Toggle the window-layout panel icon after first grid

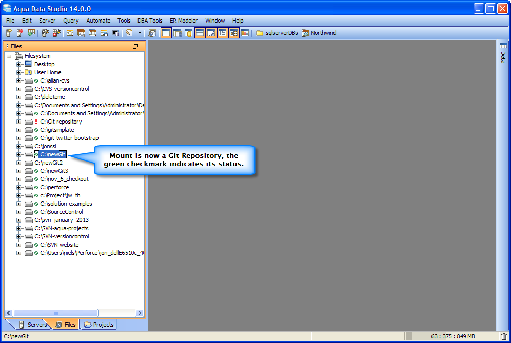pyautogui.click(x=178, y=33)
